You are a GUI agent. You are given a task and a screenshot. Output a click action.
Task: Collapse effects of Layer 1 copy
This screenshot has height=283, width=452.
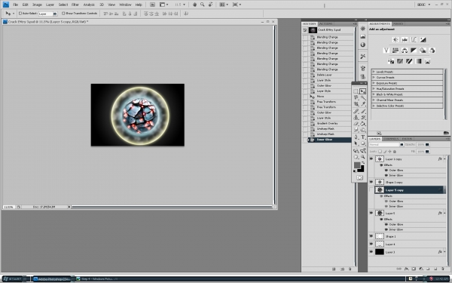[x=444, y=158]
